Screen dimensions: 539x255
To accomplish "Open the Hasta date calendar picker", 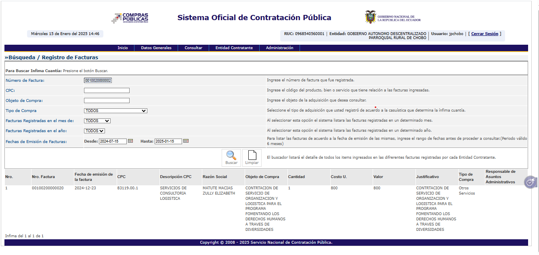I will point(186,141).
